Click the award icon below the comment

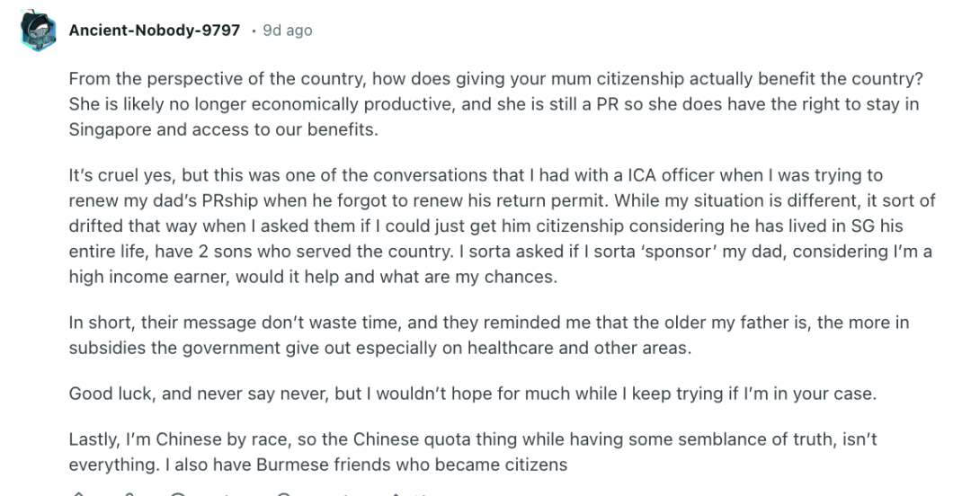tap(285, 493)
